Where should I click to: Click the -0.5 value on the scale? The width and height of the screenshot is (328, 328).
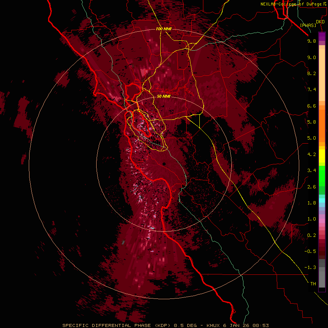click(x=310, y=251)
